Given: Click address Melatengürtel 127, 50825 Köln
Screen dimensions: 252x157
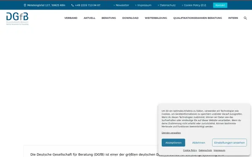Looking at the screenshot, I should coord(46,5).
